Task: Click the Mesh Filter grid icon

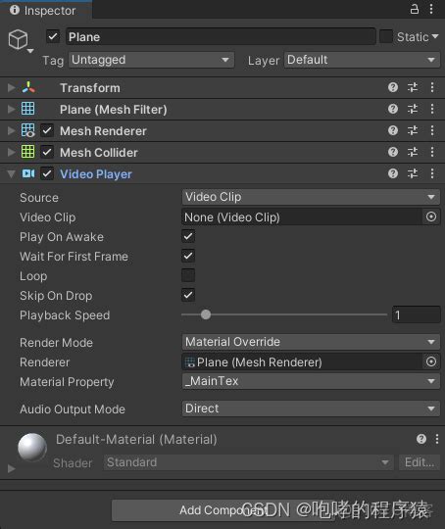Action: 28,109
